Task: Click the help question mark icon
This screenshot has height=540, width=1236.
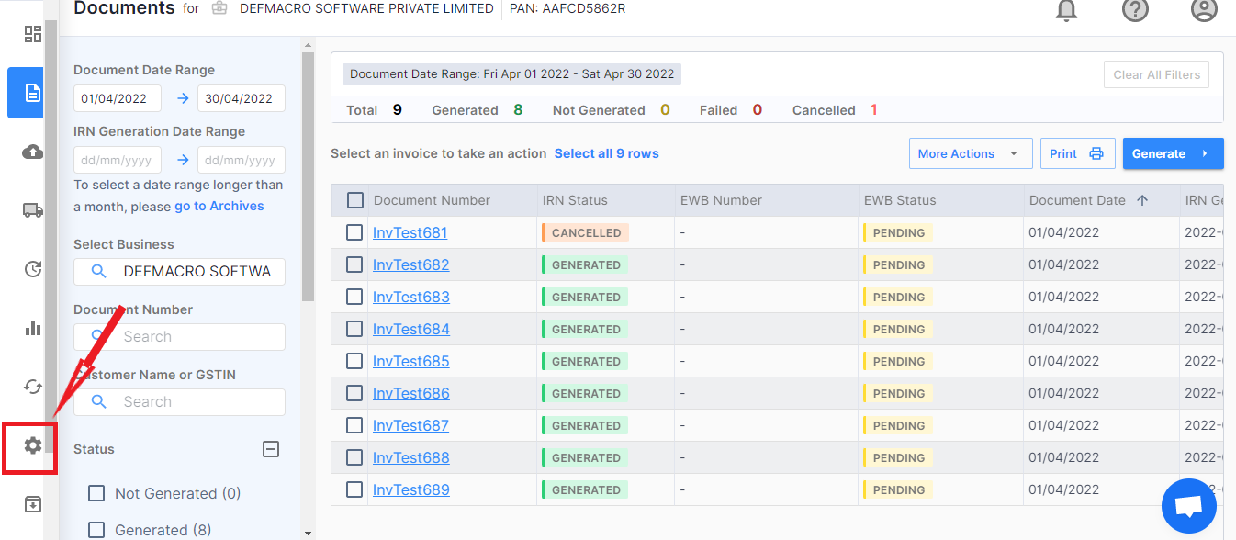Action: point(1135,10)
